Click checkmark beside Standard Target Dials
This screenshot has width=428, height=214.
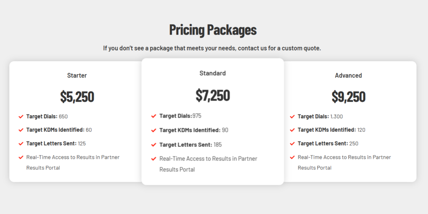coord(154,116)
